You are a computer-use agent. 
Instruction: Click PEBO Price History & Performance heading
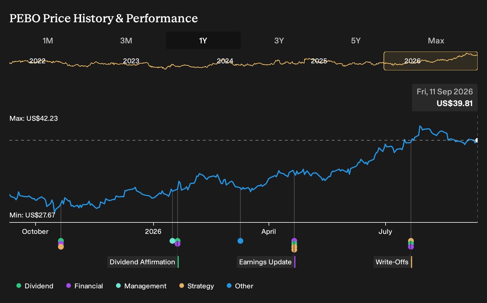point(104,18)
